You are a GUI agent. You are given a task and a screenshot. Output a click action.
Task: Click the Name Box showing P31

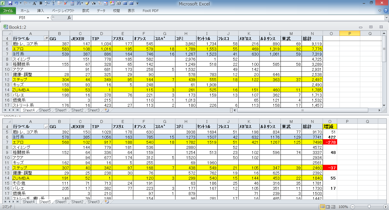[23, 18]
